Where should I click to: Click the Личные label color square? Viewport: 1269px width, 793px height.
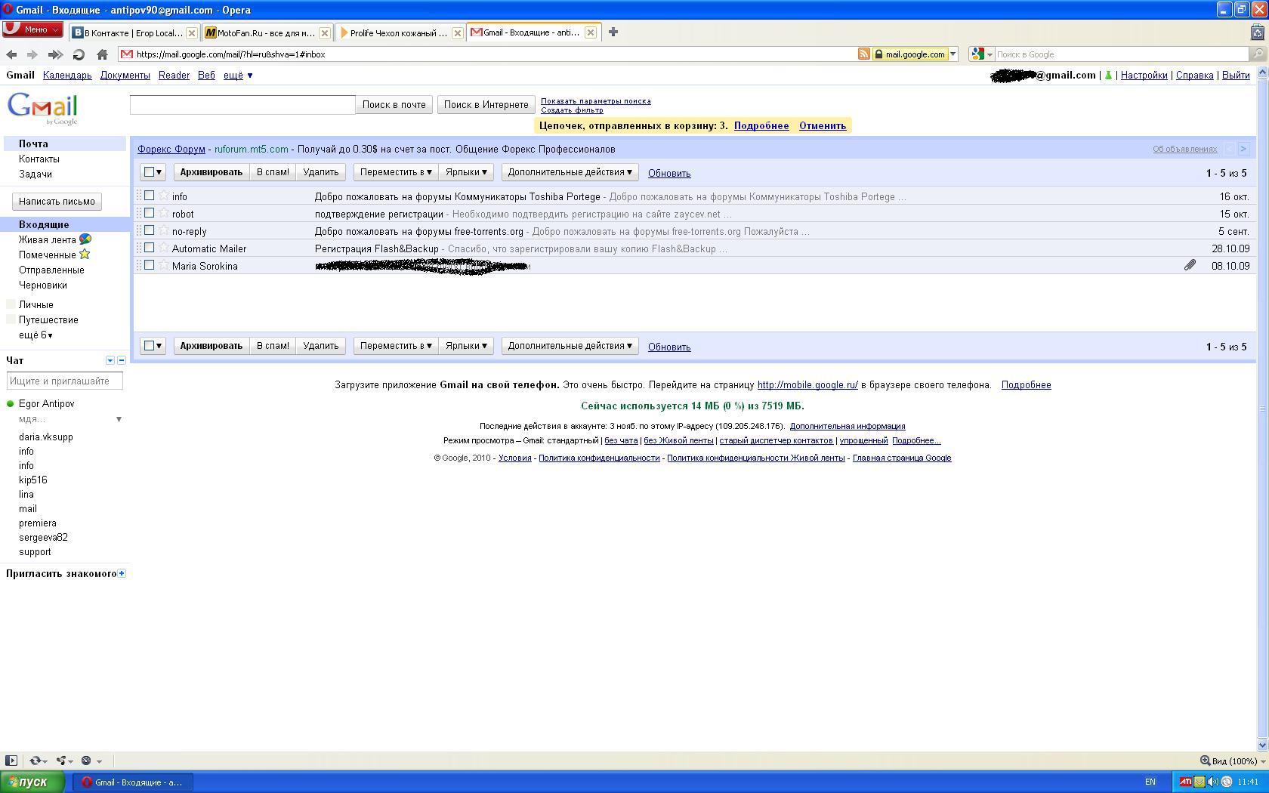tap(11, 304)
